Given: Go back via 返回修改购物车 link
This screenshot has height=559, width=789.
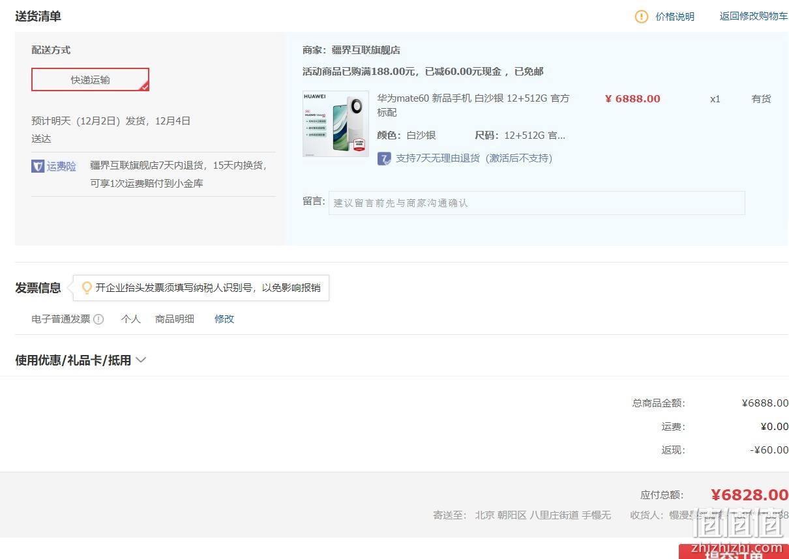Looking at the screenshot, I should coord(753,16).
